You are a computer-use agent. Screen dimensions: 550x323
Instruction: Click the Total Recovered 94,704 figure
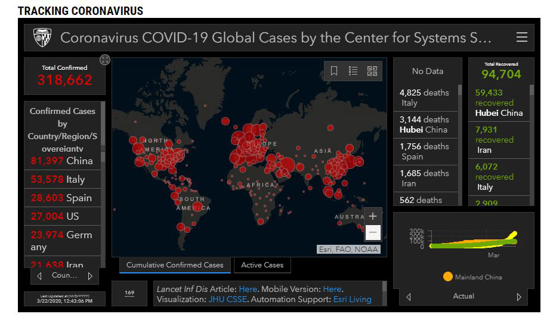click(x=501, y=74)
